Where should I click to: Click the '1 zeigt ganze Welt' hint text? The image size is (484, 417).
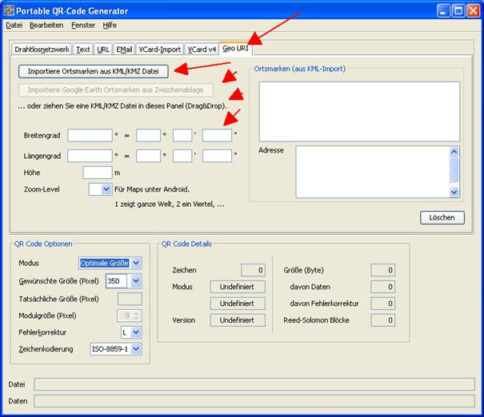[170, 204]
